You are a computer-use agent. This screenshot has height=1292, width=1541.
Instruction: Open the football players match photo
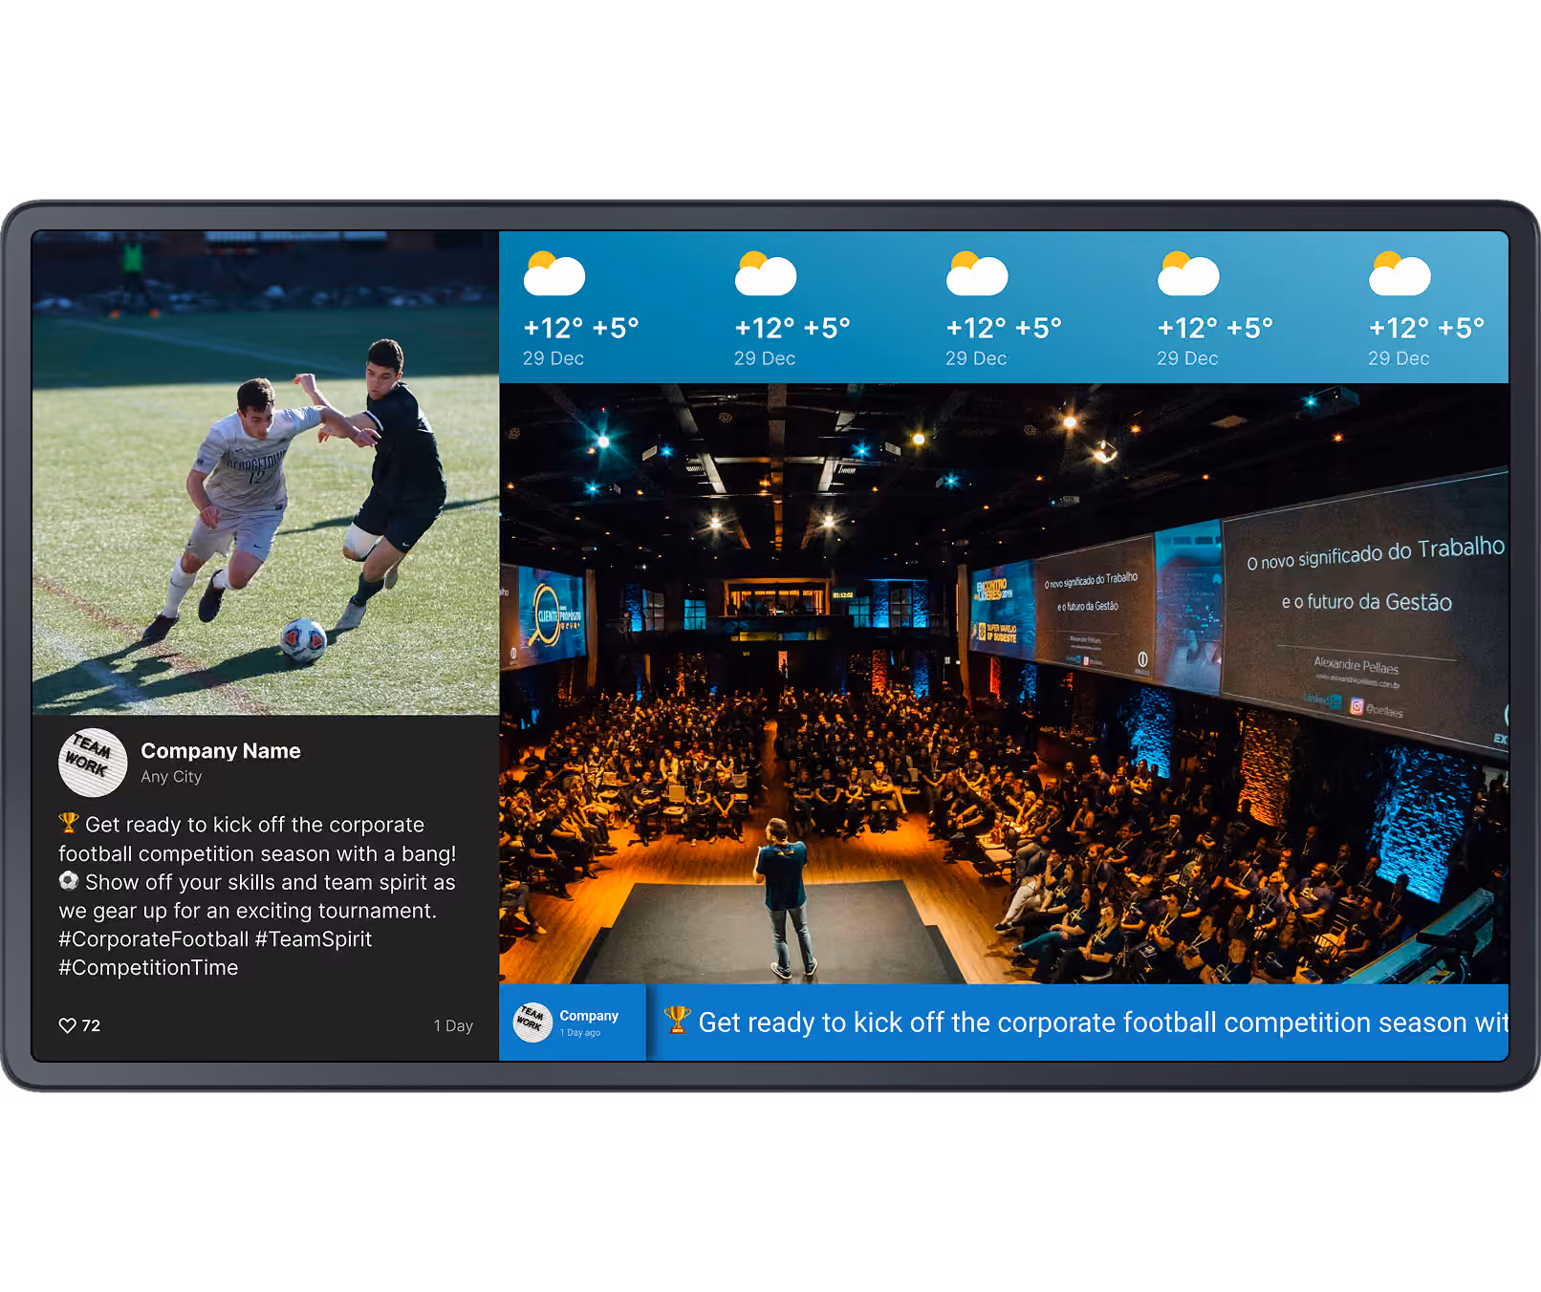pos(266,473)
